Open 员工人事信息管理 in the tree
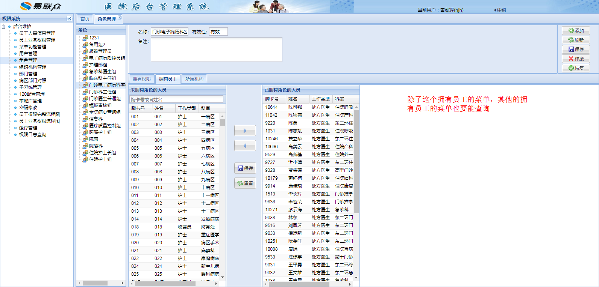 (x=37, y=33)
